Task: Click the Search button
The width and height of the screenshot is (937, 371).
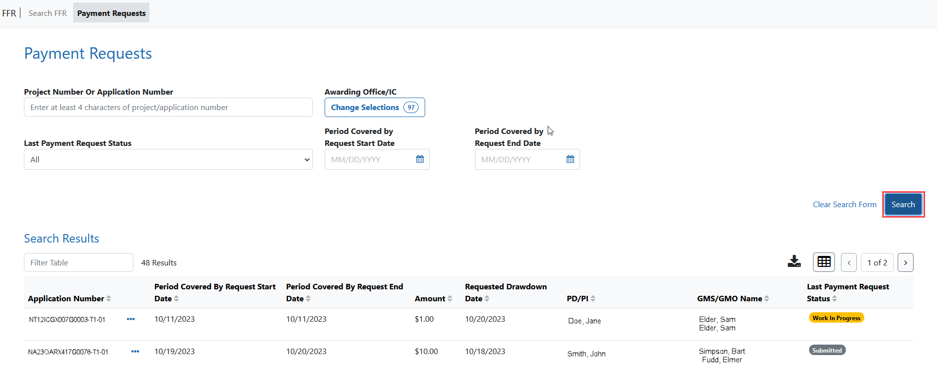Action: (x=903, y=205)
